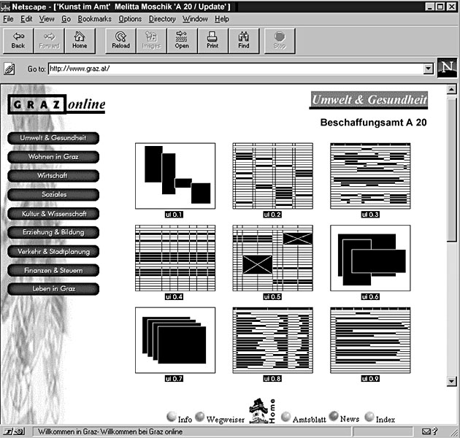
Task: Click the Umwelt & Gesundheit sidebar button
Action: click(53, 138)
